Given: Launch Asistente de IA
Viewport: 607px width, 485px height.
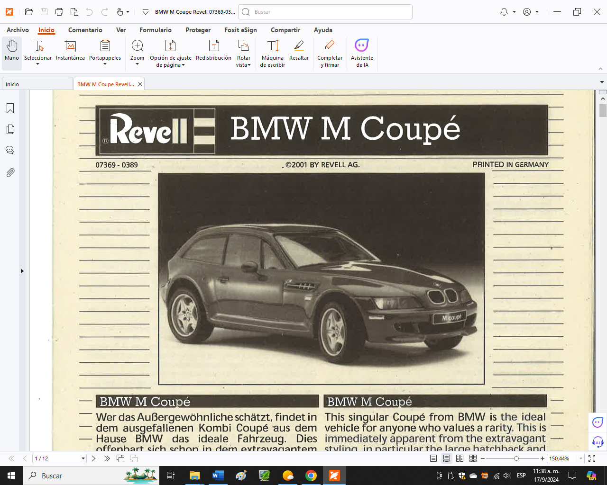Looking at the screenshot, I should click(362, 53).
